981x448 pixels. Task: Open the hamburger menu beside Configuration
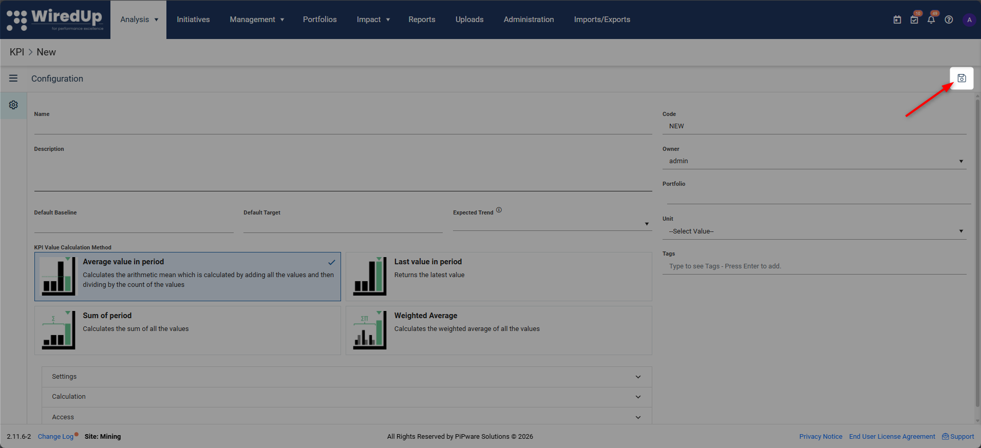coord(13,79)
